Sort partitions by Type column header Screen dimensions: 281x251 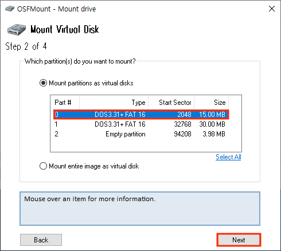pyautogui.click(x=114, y=103)
